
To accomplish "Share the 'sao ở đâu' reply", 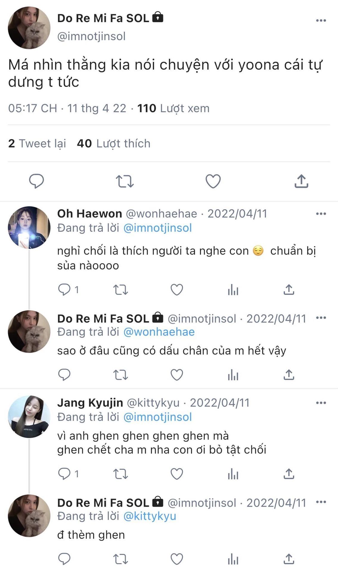I will pyautogui.click(x=289, y=375).
